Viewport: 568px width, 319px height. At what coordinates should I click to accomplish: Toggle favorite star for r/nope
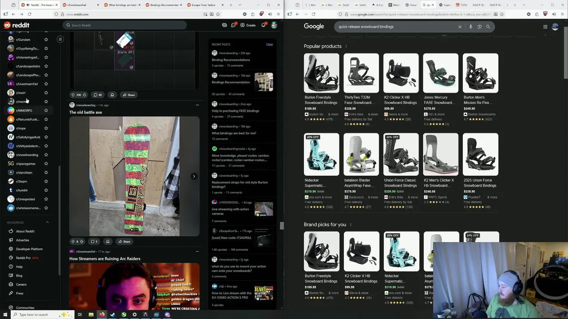coord(46,128)
